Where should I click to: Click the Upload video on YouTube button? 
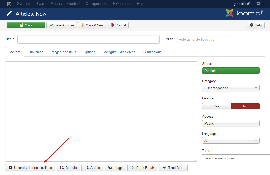30,168
